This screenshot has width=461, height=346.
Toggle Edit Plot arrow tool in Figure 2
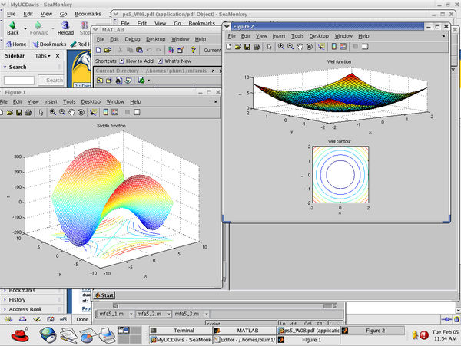click(269, 47)
